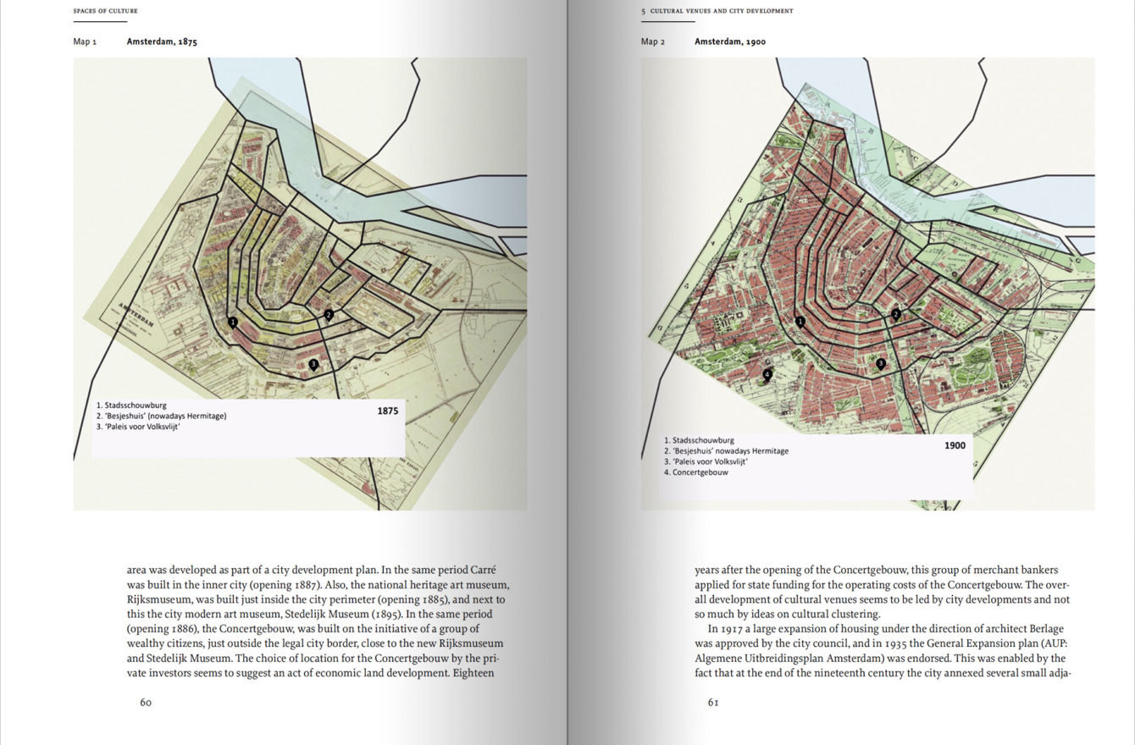Click marker 3 on the 1900 Amsterdam map
This screenshot has height=745, width=1135.
tap(880, 363)
